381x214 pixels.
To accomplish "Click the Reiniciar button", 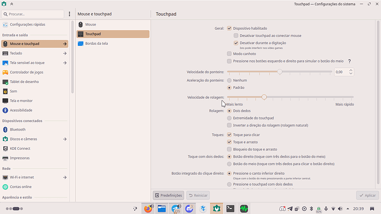I will (x=198, y=195).
